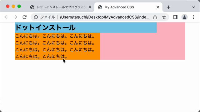Close the My Advanced CSS tab
This screenshot has width=200, height=112.
(x=158, y=7)
